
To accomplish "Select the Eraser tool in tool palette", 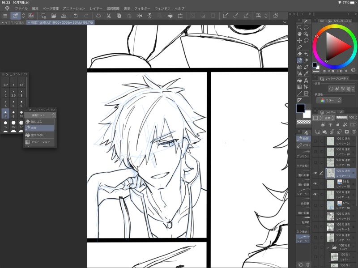I will click(299, 54).
